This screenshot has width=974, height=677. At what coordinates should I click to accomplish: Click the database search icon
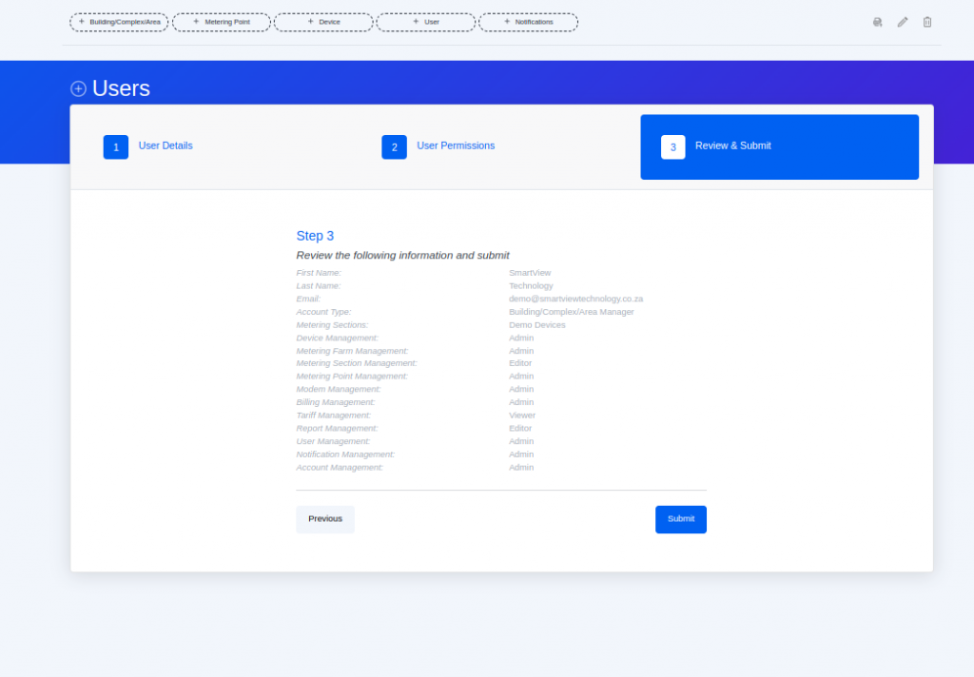(x=877, y=23)
